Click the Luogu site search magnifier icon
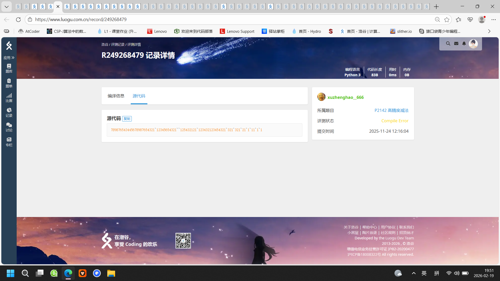 click(x=448, y=43)
